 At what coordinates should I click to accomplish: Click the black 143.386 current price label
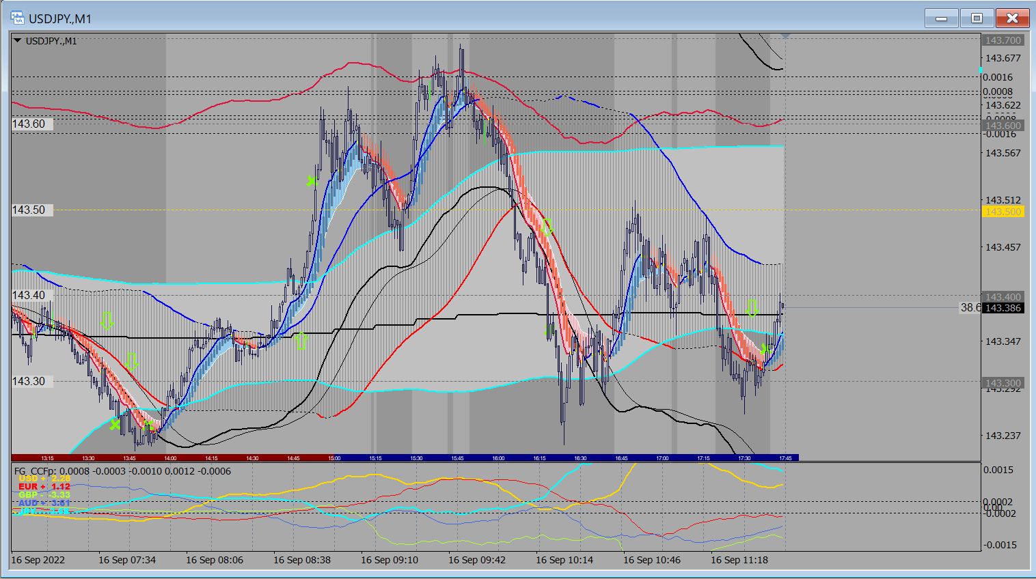(x=1003, y=308)
